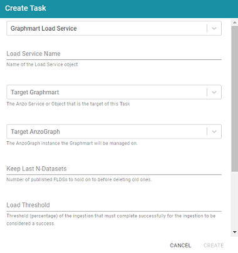Click the Create Task dialog title
Screen dimensions: 238x253
tap(26, 8)
